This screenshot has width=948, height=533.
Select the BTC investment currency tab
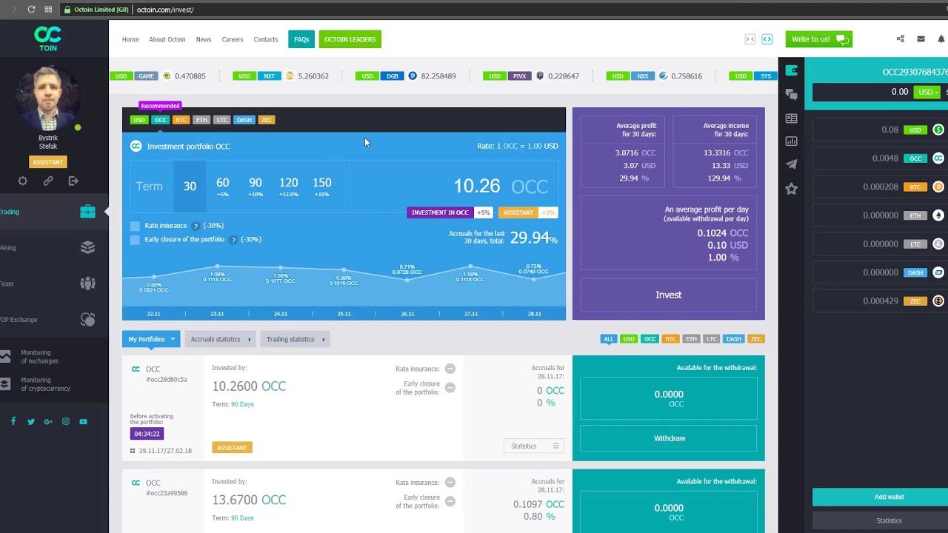pos(181,120)
